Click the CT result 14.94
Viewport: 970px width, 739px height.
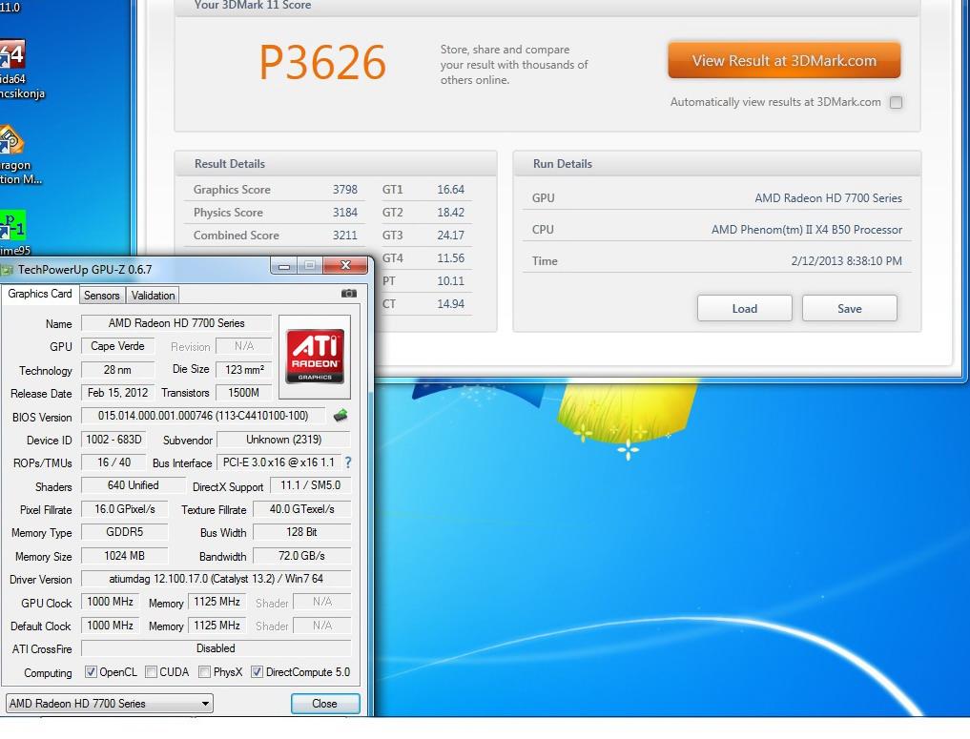(451, 304)
